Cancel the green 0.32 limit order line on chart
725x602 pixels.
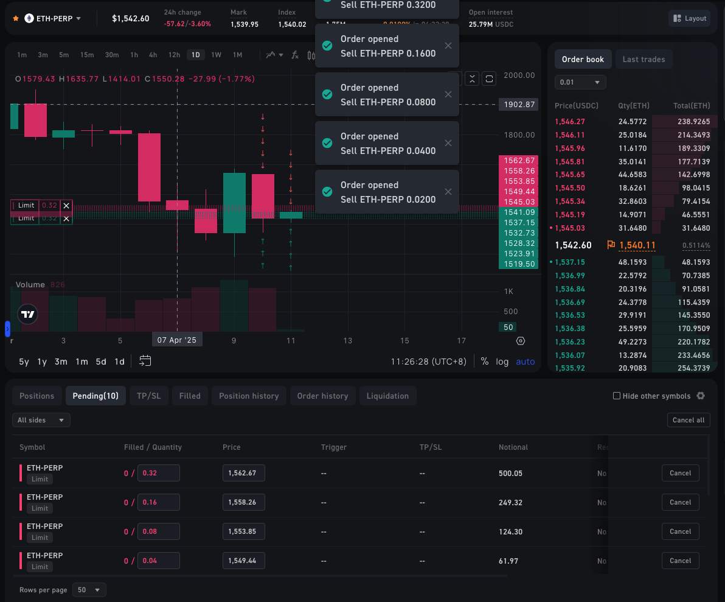66,219
